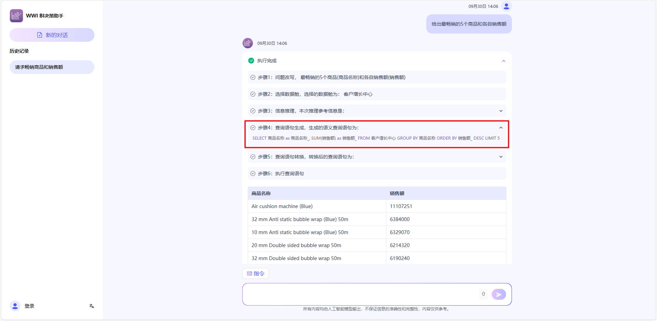657x321 pixels.
Task: Click the 商品名称 column header
Action: [261, 193]
